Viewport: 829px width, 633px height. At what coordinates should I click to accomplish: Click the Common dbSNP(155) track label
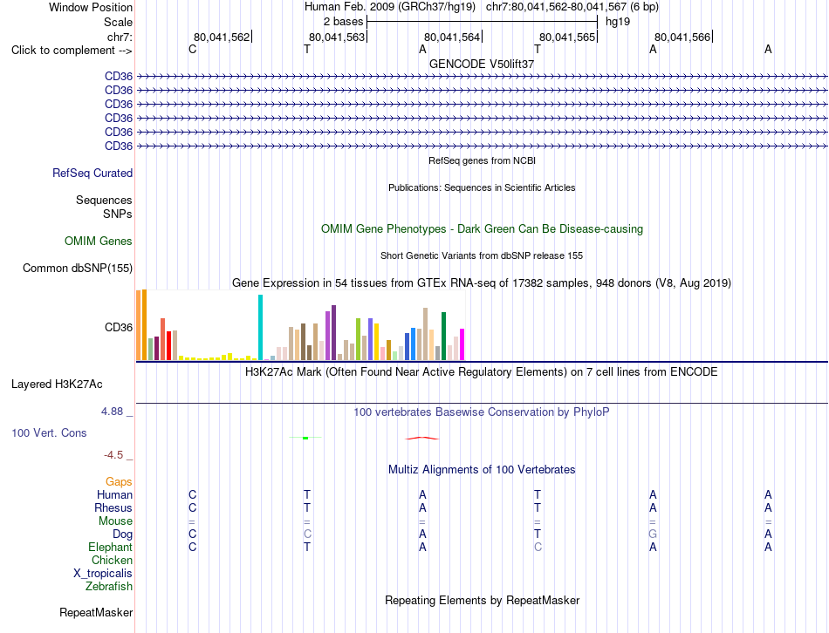(x=78, y=268)
